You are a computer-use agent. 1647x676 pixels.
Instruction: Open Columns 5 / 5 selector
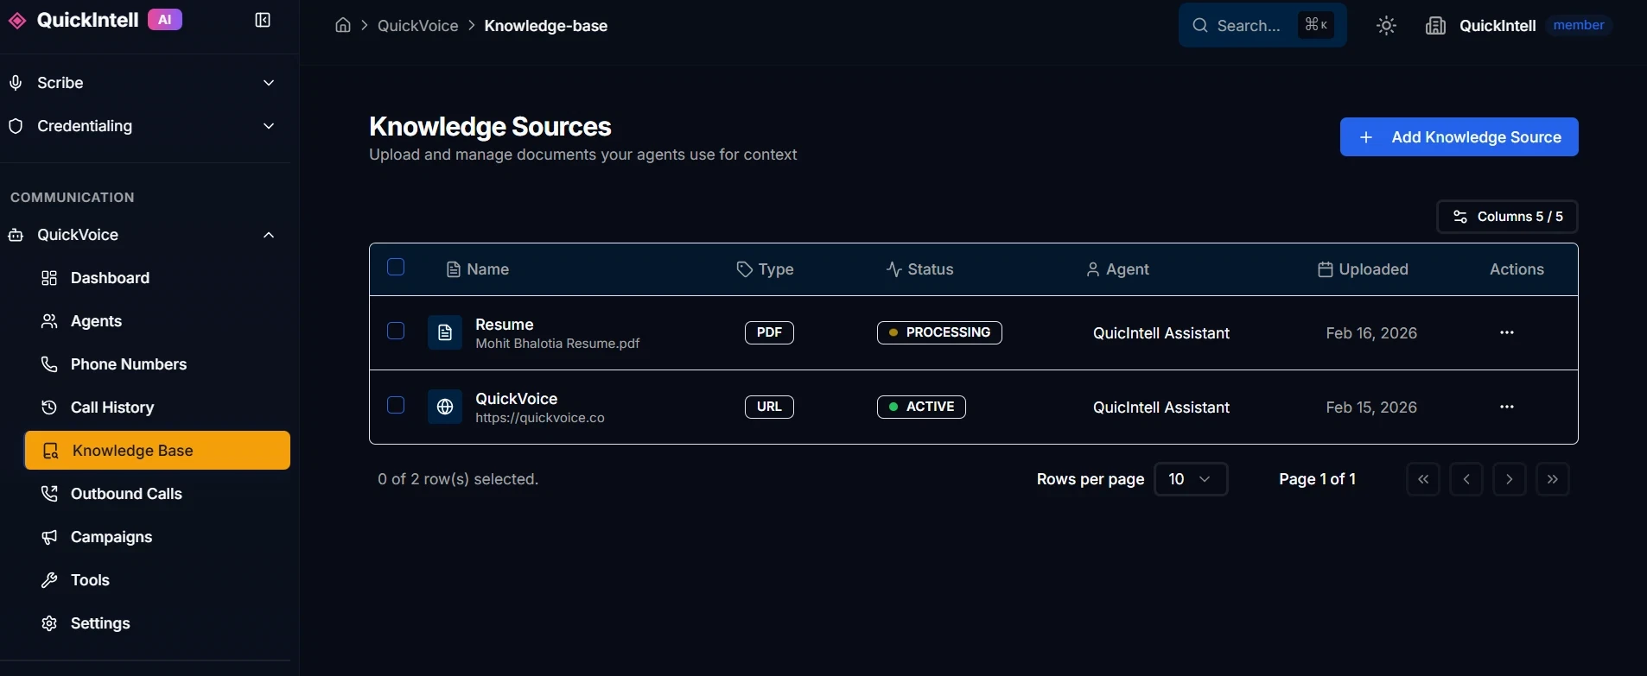(x=1507, y=217)
